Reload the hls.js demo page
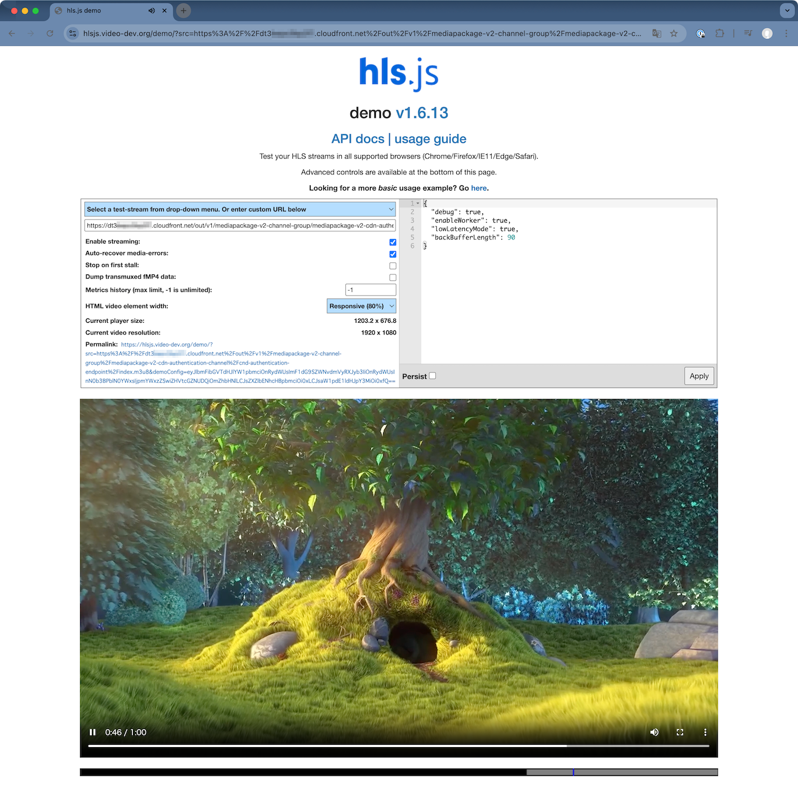Image resolution: width=798 pixels, height=799 pixels. [x=50, y=33]
